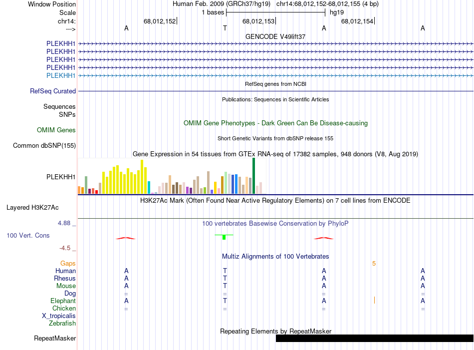Click the orange gap count 5
The height and width of the screenshot is (350, 474).
click(x=374, y=264)
